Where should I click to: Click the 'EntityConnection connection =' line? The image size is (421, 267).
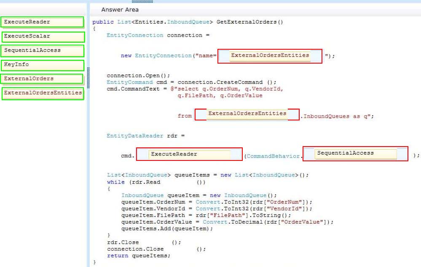click(158, 35)
